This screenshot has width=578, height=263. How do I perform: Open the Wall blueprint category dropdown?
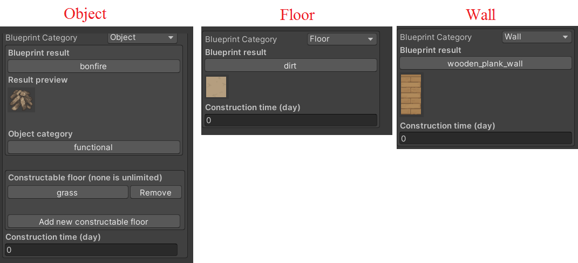point(536,37)
